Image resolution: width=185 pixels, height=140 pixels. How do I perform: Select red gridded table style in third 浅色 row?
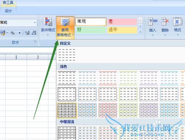[108, 110]
